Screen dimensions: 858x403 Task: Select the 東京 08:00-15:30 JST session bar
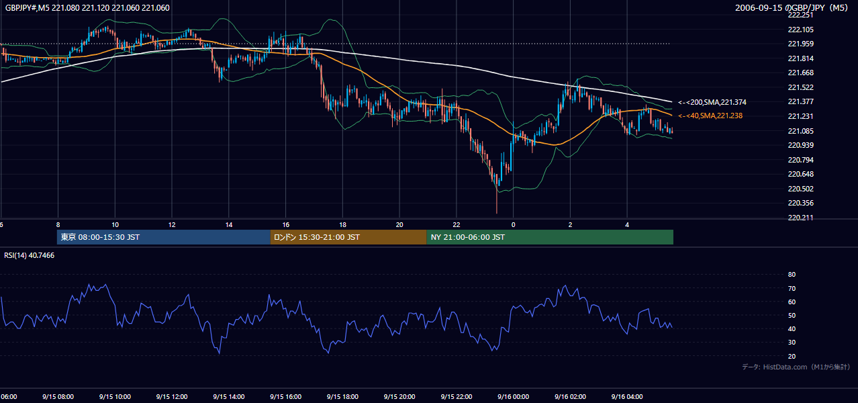coord(164,237)
